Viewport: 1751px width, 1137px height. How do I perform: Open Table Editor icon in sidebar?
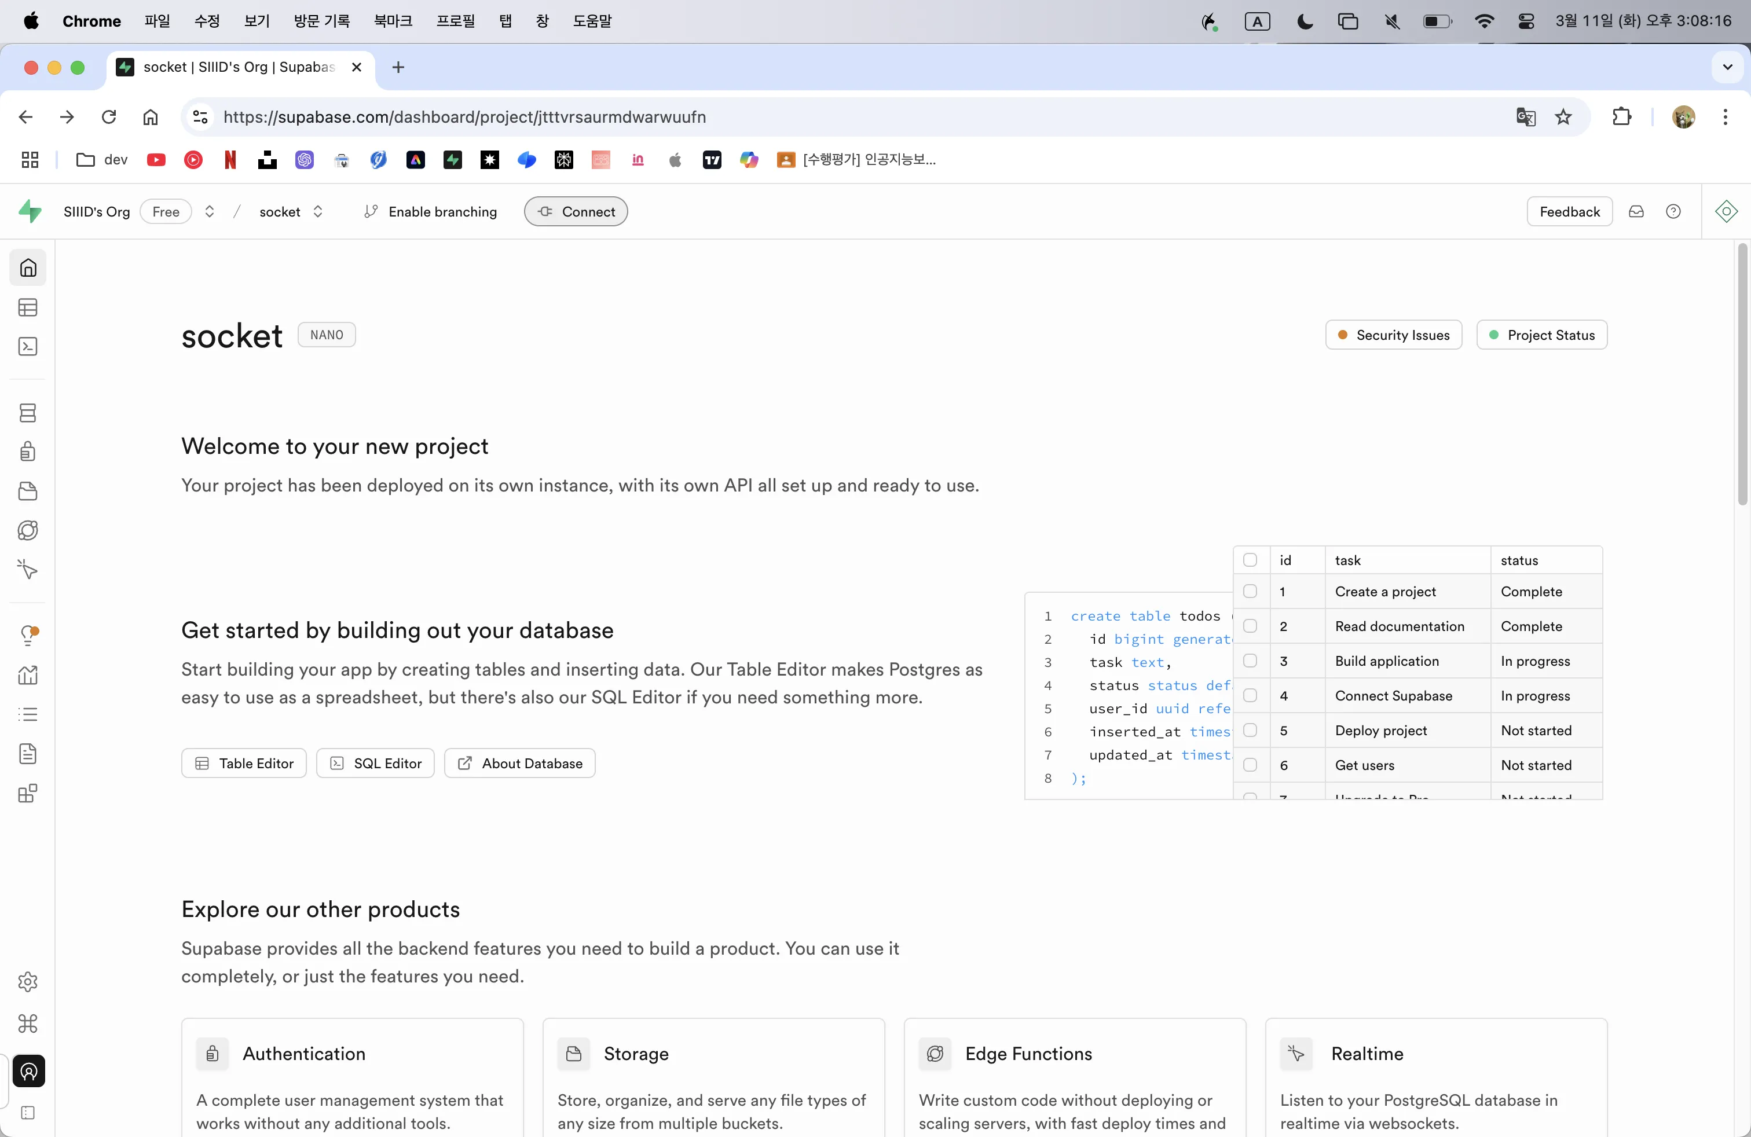click(28, 307)
